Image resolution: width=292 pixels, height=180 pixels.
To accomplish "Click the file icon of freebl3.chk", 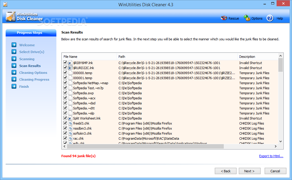I will pyautogui.click(x=70, y=123).
